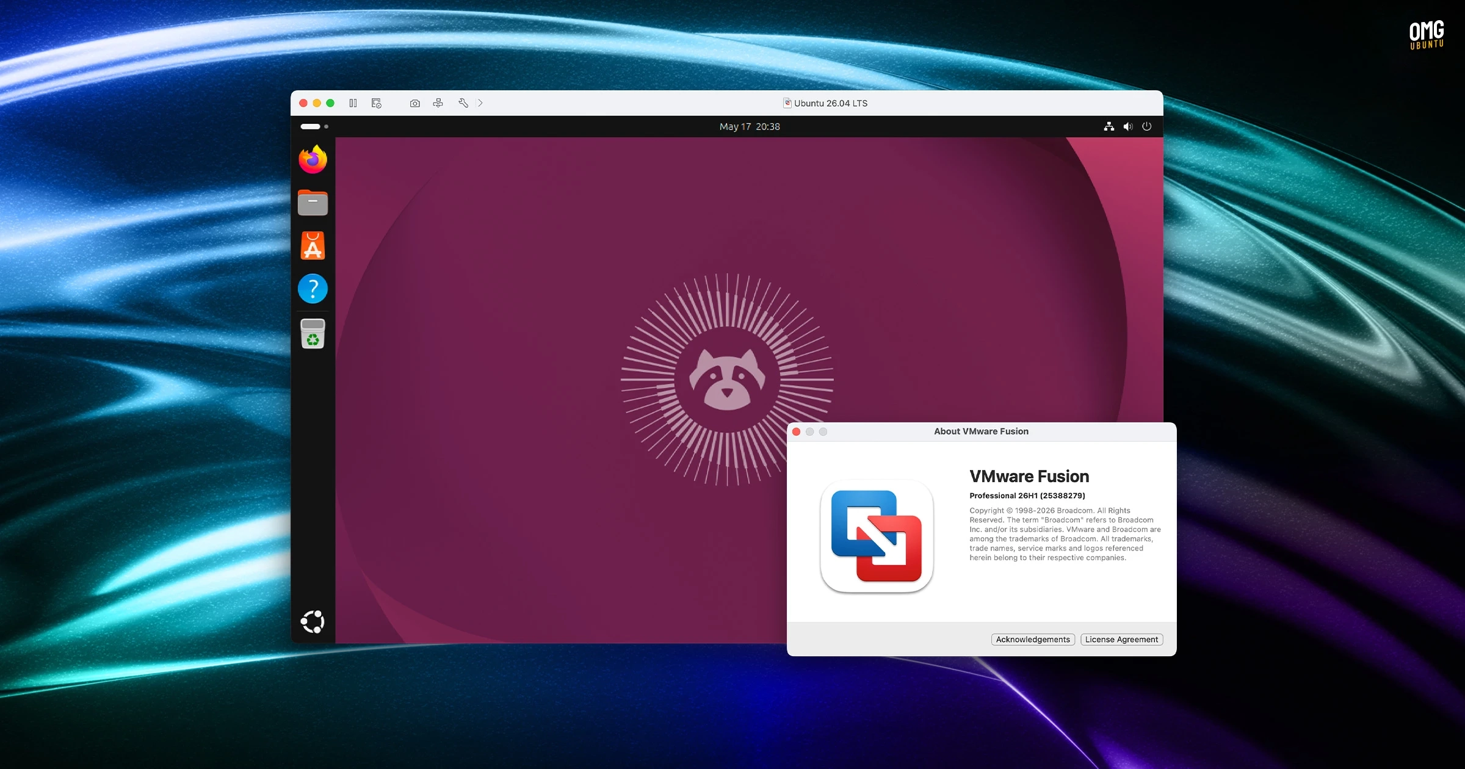Click the Ubuntu 26.04 LTS window title
The height and width of the screenshot is (769, 1465).
[831, 103]
